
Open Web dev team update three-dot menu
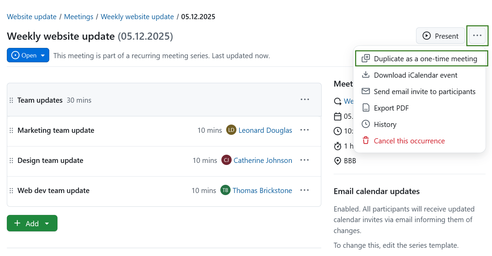click(x=305, y=190)
